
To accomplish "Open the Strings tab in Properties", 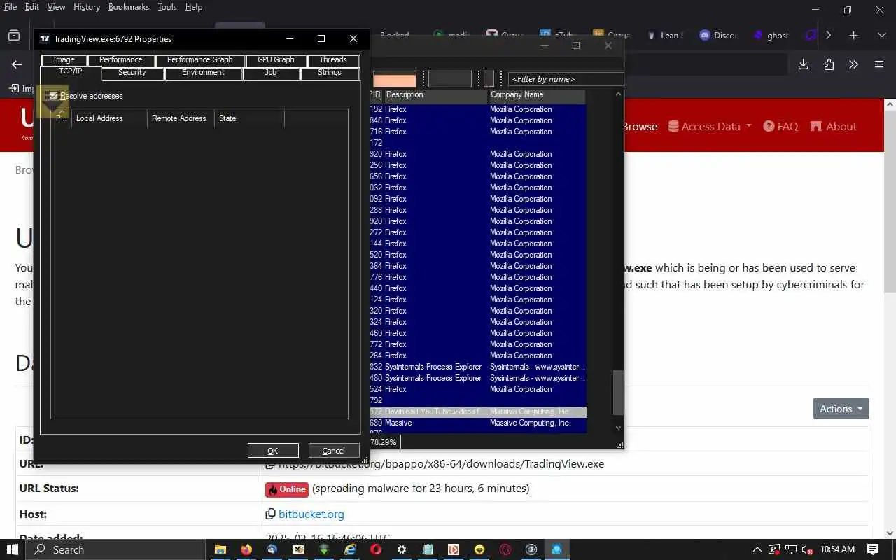I will tap(330, 73).
